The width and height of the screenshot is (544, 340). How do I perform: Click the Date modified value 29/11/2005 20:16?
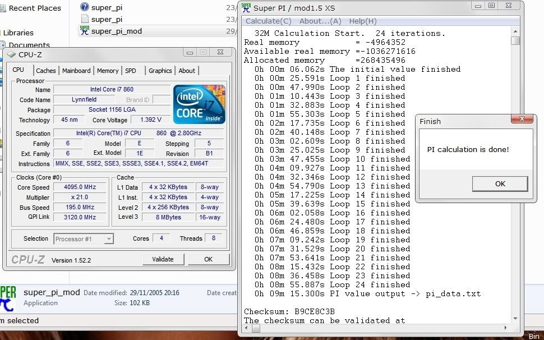click(x=154, y=293)
